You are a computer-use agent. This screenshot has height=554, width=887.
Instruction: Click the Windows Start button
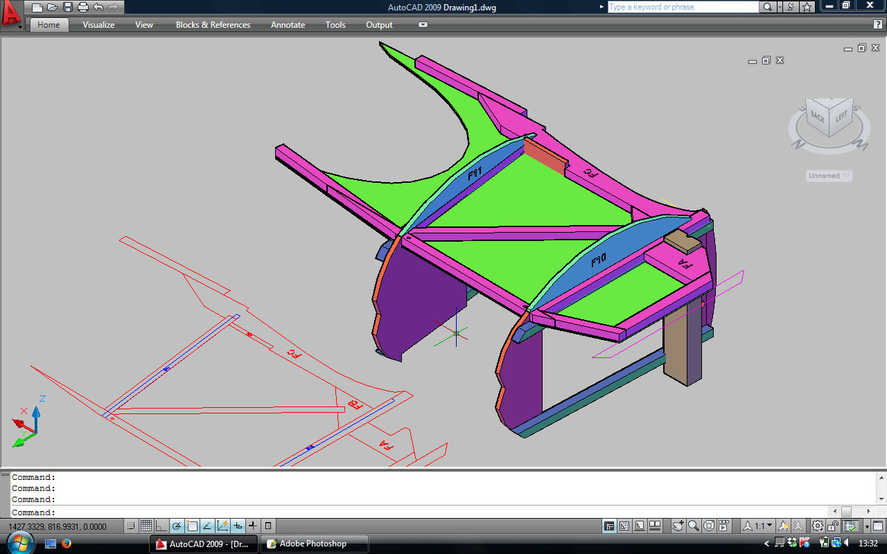tap(19, 543)
